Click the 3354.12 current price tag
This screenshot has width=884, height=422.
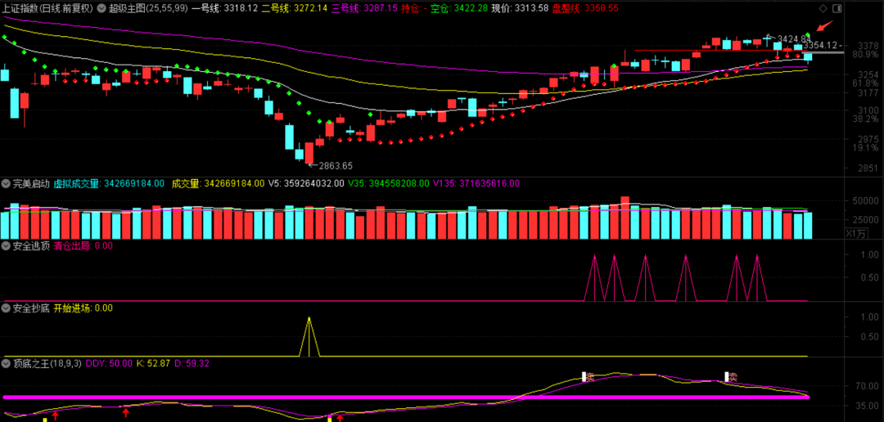[821, 45]
